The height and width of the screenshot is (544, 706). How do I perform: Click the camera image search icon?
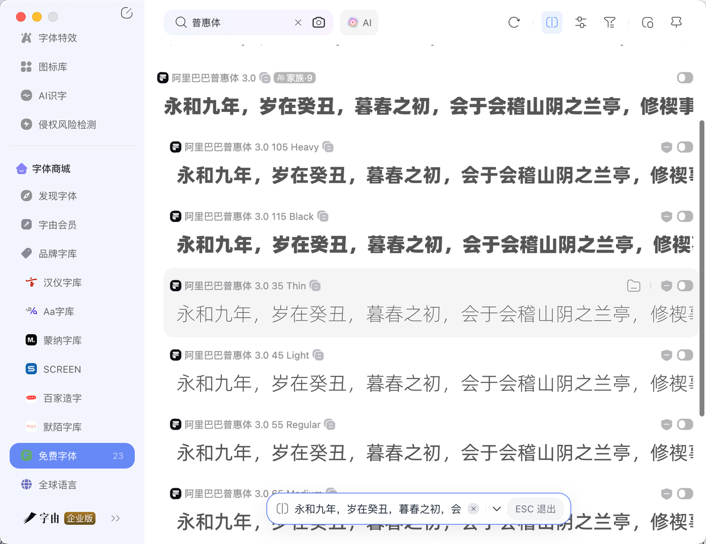point(319,23)
